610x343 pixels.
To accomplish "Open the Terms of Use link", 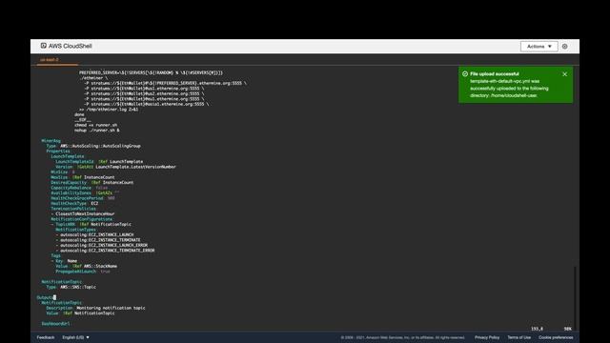I will point(518,337).
